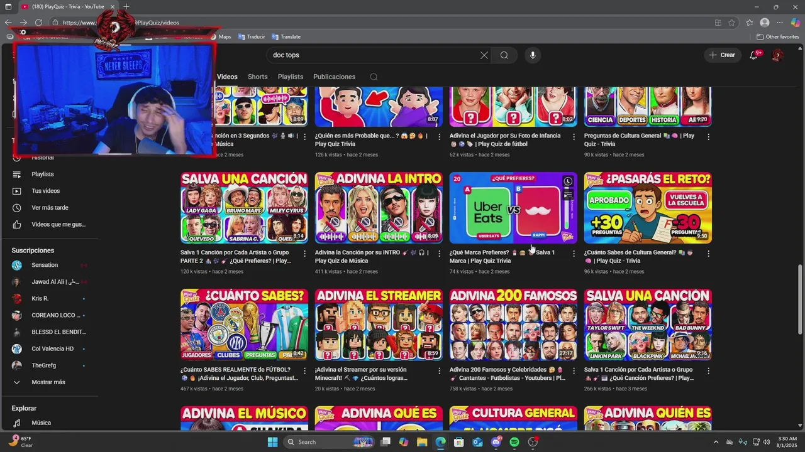Open the Traducir bookmark

(x=251, y=36)
